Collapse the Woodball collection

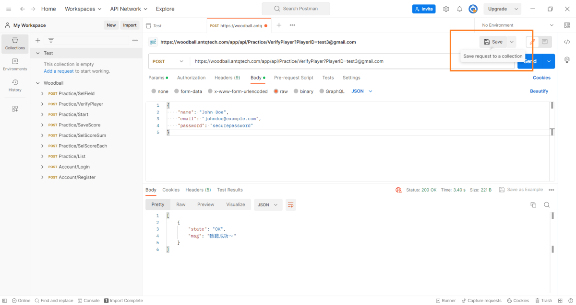pos(38,83)
